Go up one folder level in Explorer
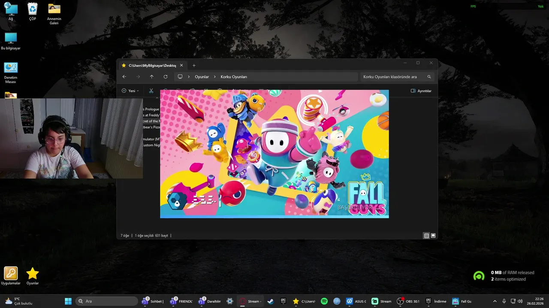 pos(151,77)
